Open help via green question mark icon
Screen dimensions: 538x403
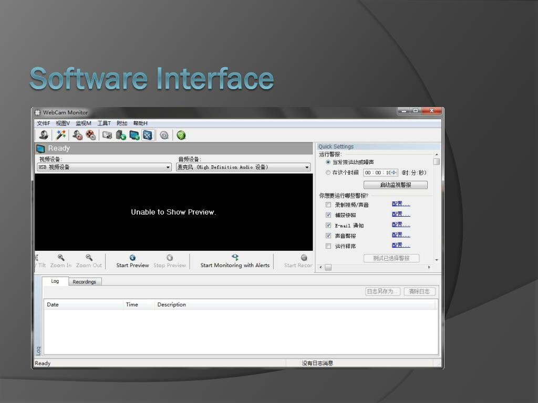pyautogui.click(x=181, y=135)
